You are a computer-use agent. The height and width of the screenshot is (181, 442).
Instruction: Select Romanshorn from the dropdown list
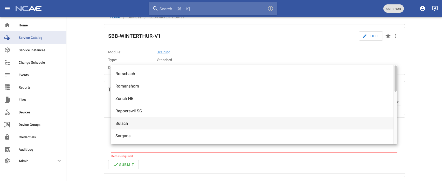[x=252, y=86]
